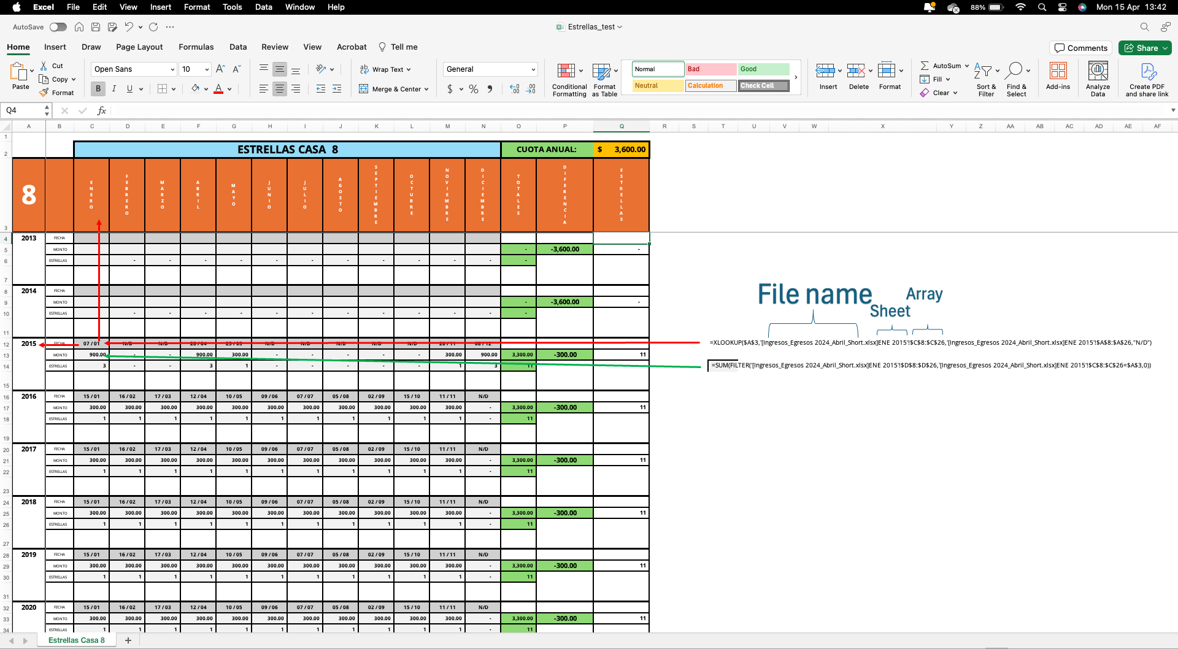The image size is (1178, 649).
Task: Toggle bold formatting
Action: tap(98, 89)
